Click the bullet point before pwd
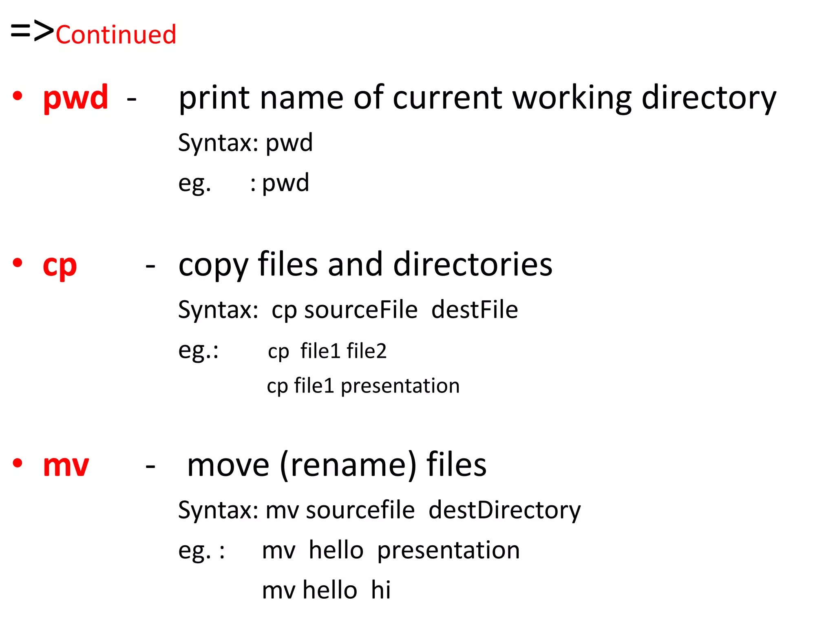 point(18,96)
